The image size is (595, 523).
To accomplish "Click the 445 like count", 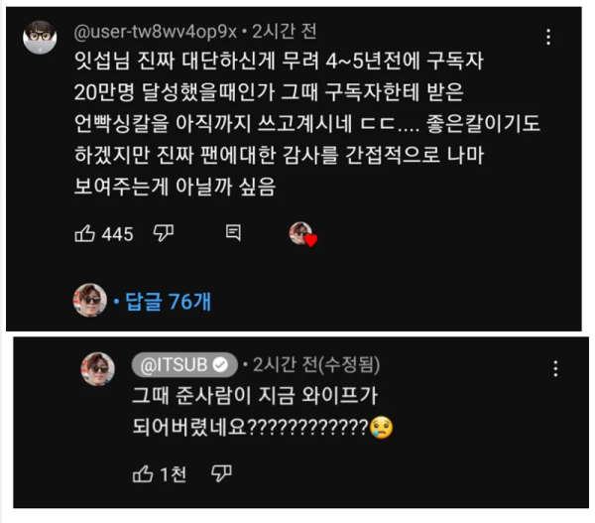I will coord(118,234).
